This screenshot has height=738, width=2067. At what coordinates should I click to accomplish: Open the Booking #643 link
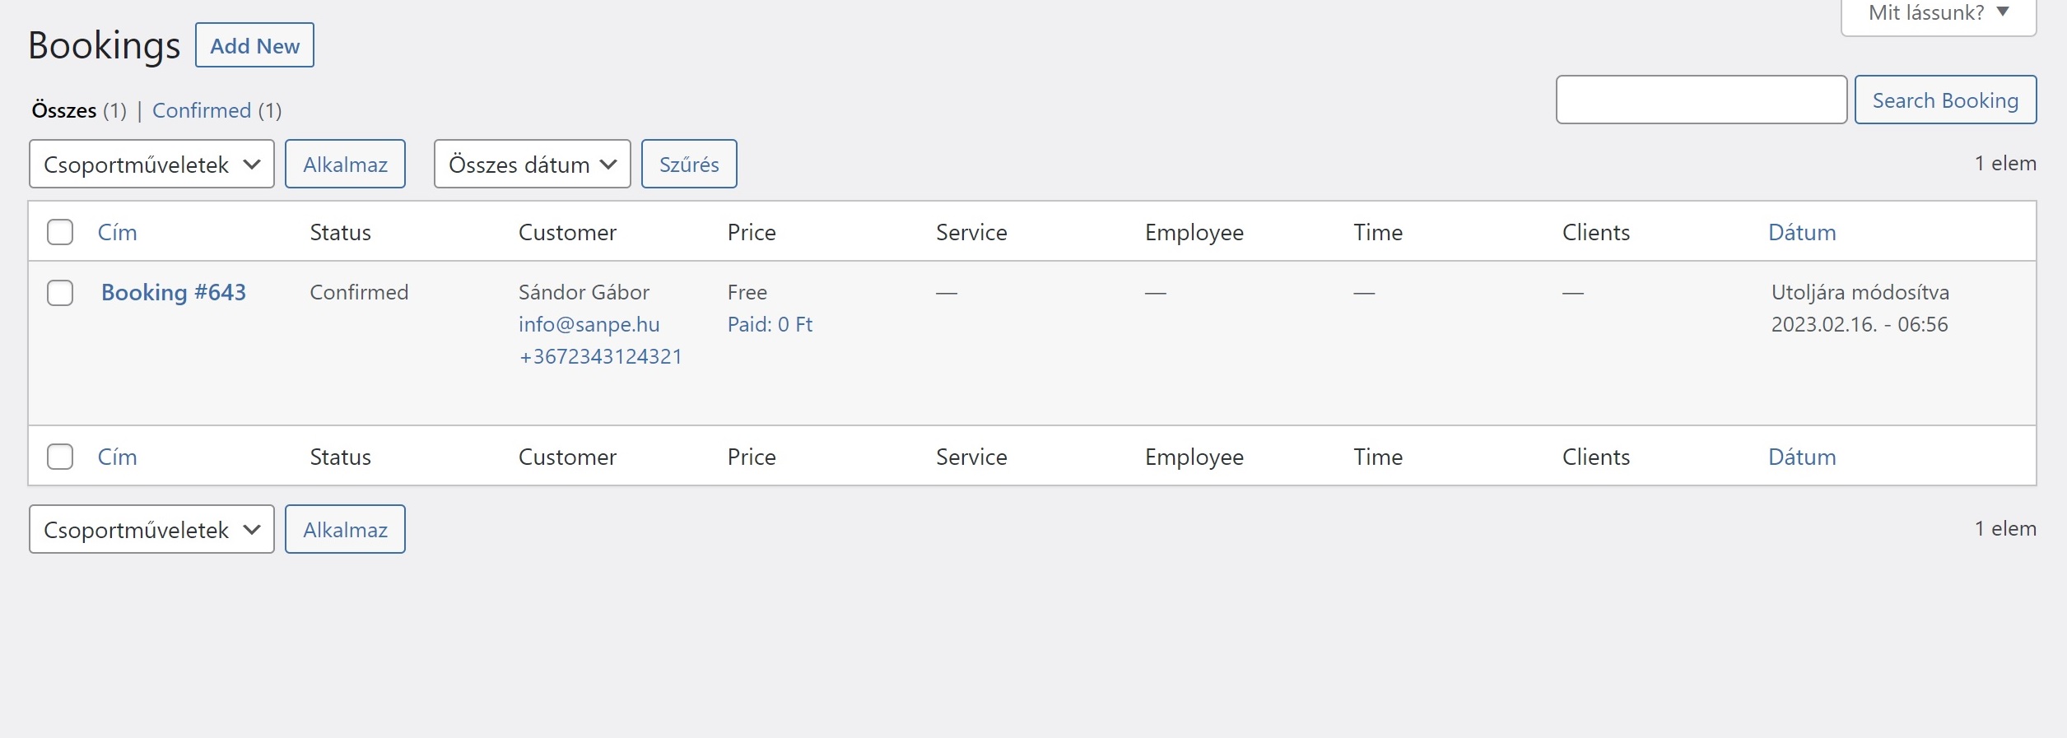174,293
